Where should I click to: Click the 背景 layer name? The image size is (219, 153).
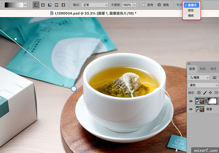click(x=209, y=109)
